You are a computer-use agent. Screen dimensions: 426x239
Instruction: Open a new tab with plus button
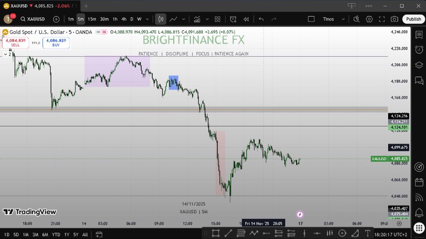pos(86,6)
